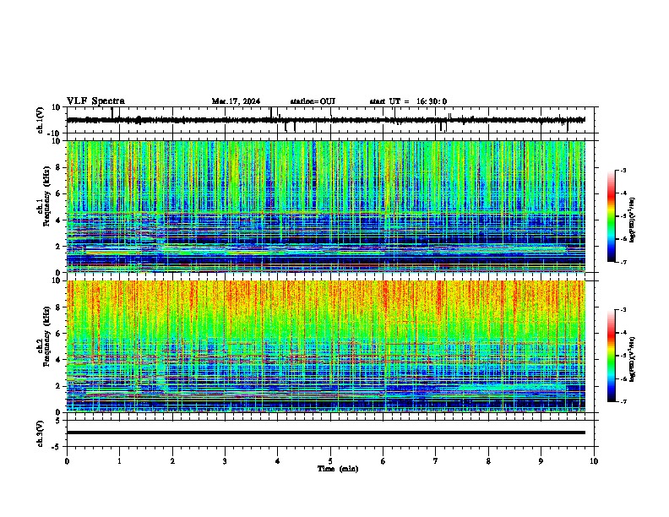This screenshot has height=517, width=669.
Task: Select the "ch.1 Frequency (kHz)" axis label
Action: [x=45, y=196]
